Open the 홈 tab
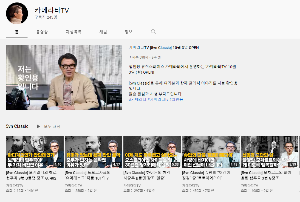Viewport: 300px width, 202px height. [17, 32]
